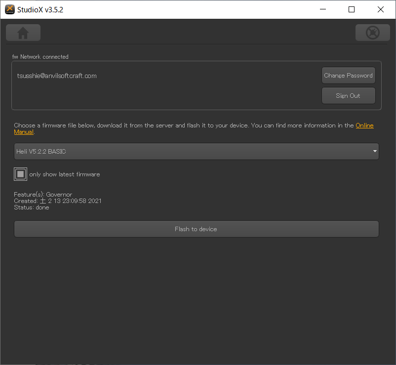Click the disconnected plug icon at top right
The height and width of the screenshot is (365, 396).
pos(372,33)
